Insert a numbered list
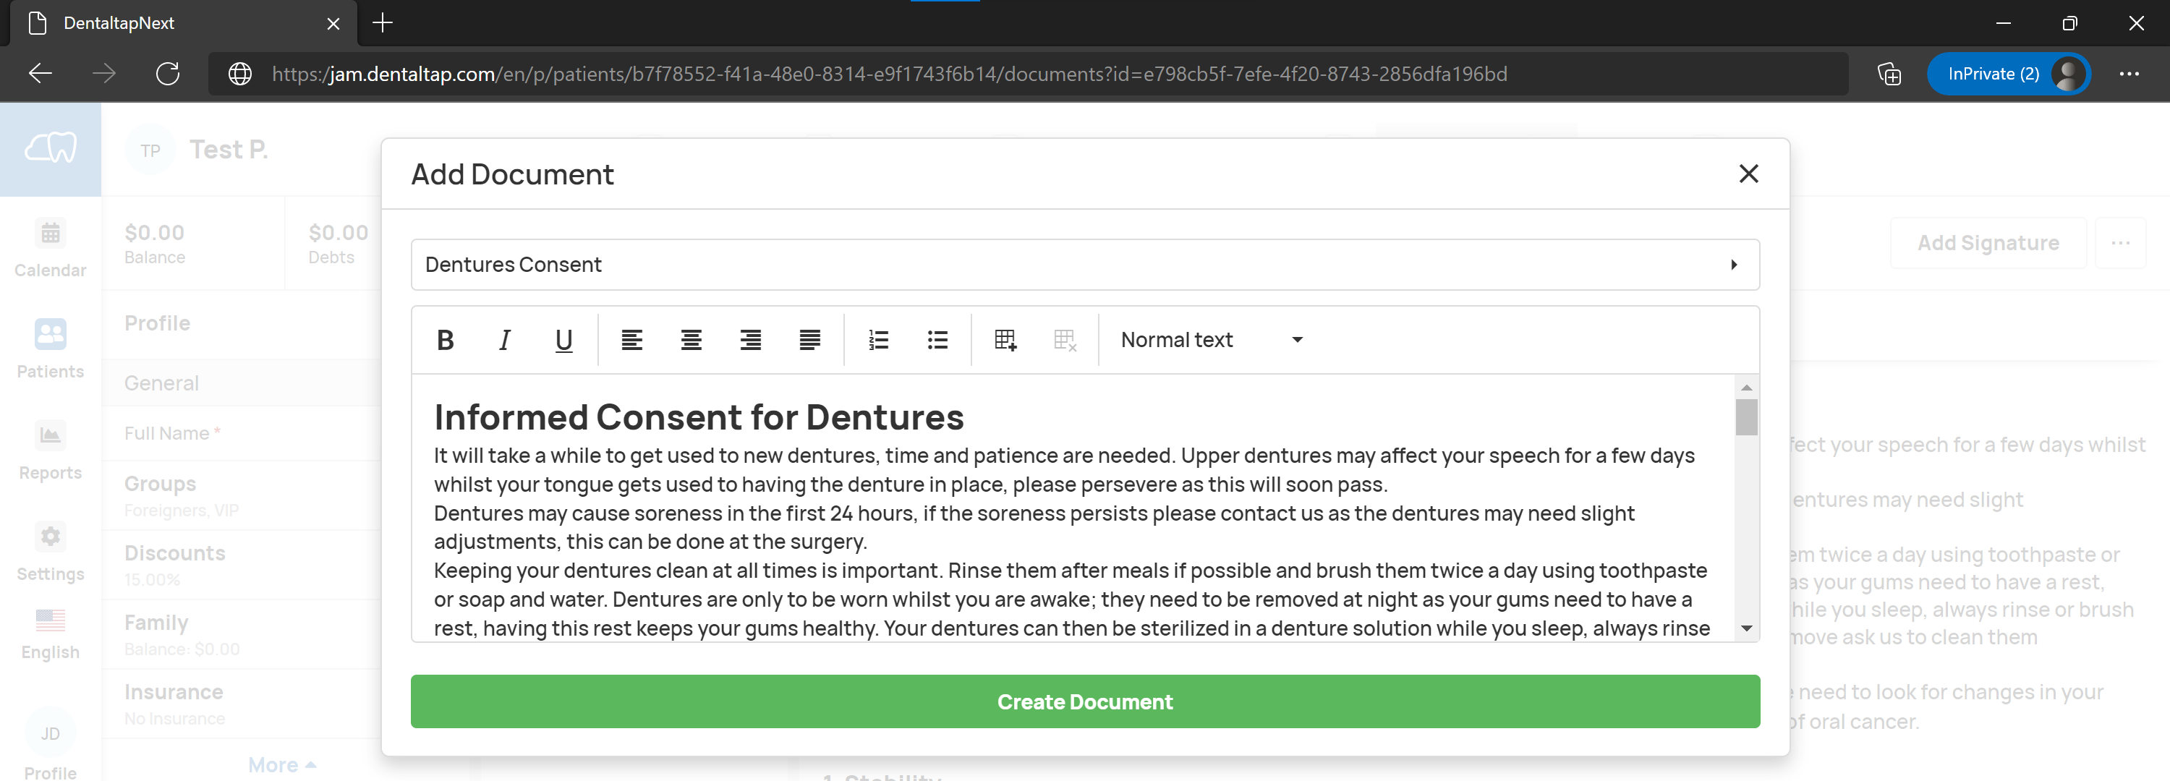 [x=878, y=340]
